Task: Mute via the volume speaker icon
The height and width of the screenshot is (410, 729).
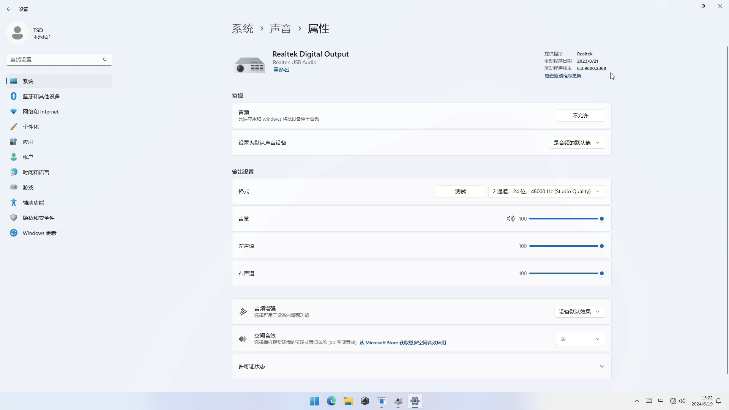Action: pyautogui.click(x=510, y=219)
